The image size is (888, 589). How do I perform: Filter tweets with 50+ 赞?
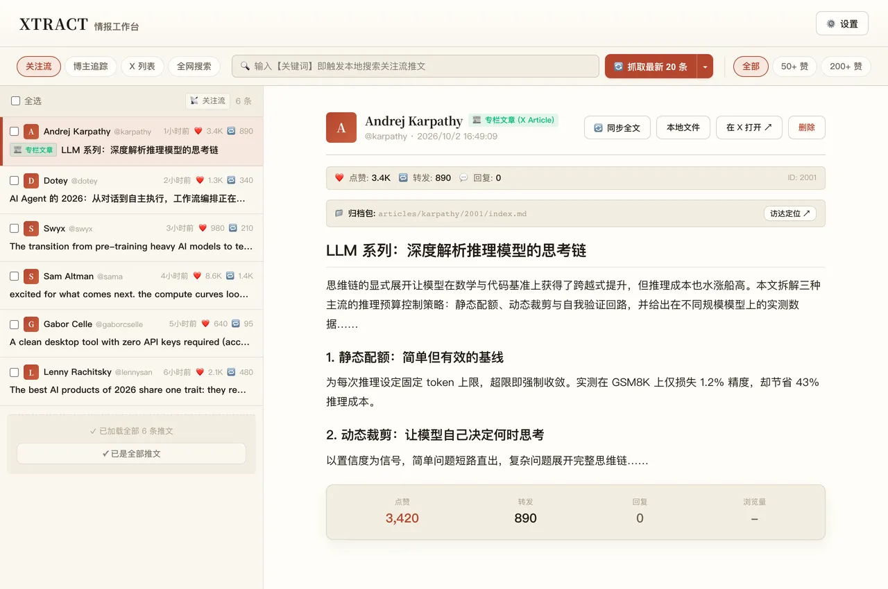(x=794, y=67)
